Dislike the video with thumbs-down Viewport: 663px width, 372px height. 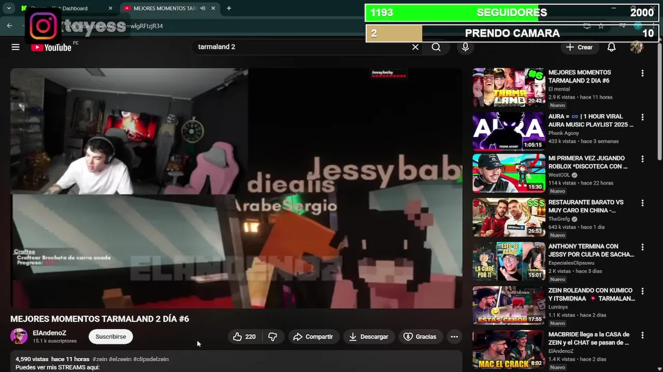pyautogui.click(x=272, y=336)
